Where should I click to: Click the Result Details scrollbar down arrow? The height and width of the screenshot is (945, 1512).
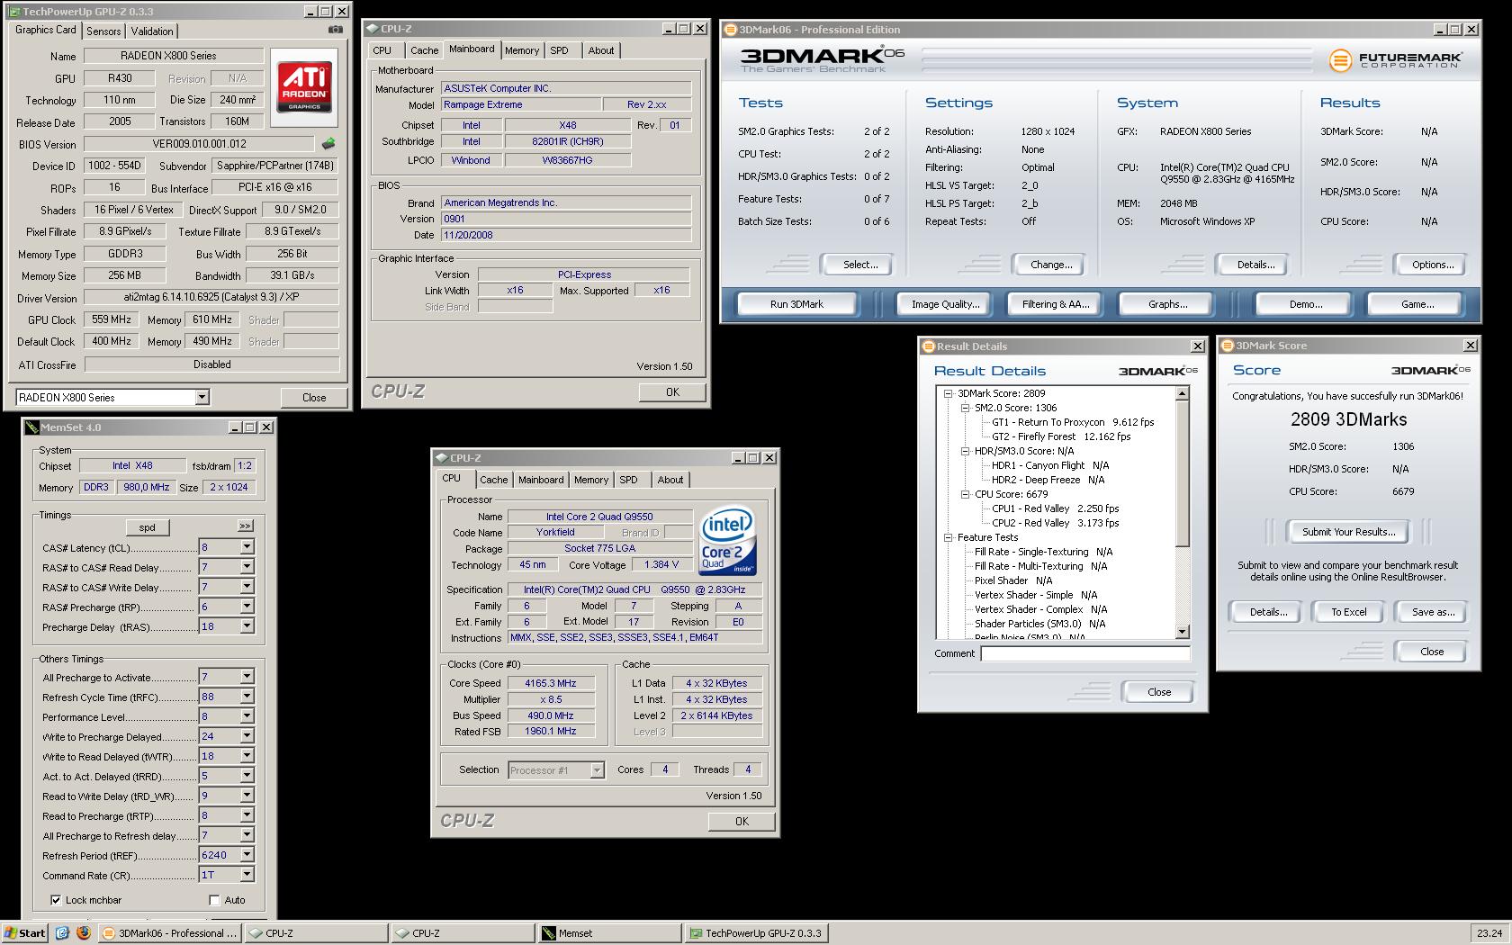(1183, 632)
